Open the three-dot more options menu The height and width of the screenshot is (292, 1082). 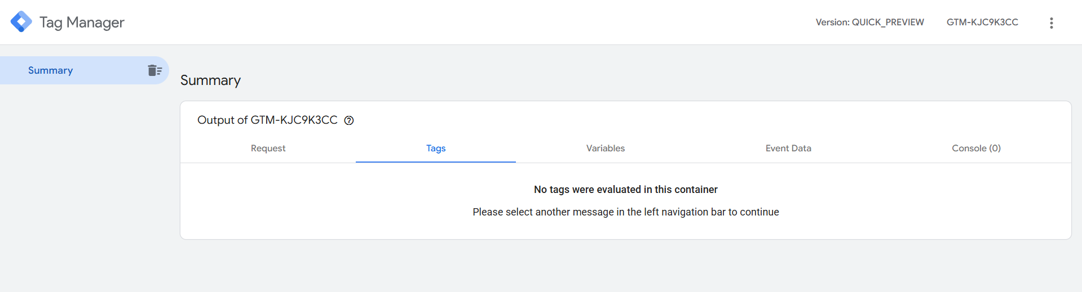1051,23
